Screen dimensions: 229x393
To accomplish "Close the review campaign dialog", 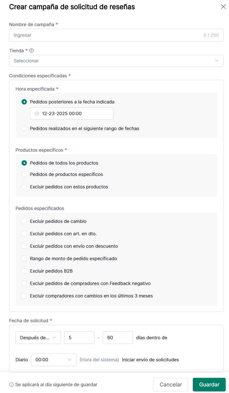I will (x=223, y=7).
